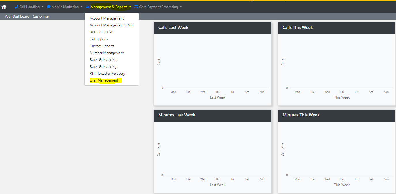
Task: Click the speech bubble icon for Mobile Marketing
Action: pyautogui.click(x=49, y=7)
